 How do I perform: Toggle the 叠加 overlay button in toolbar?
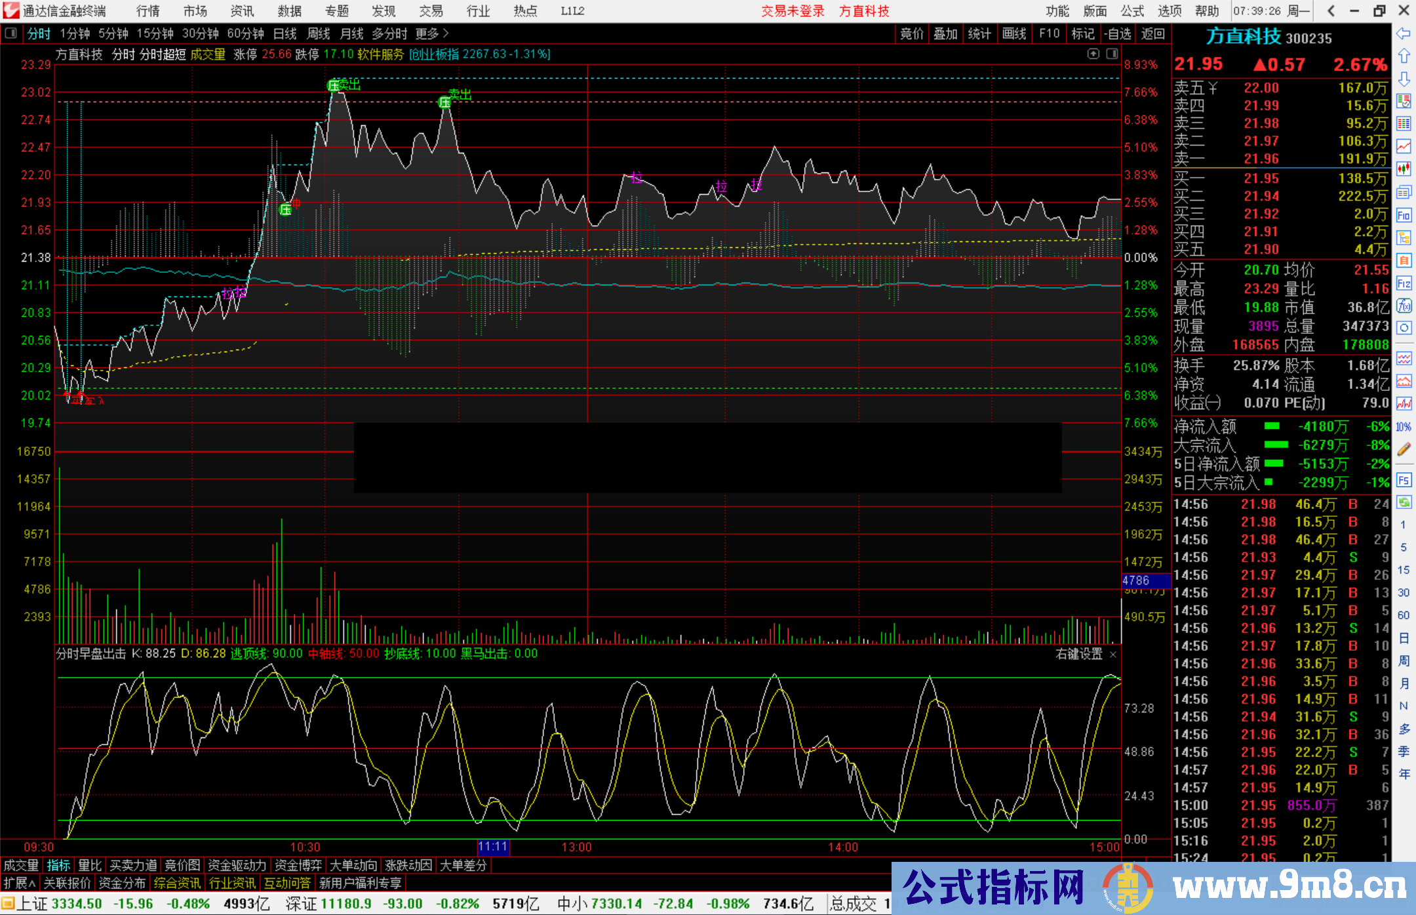[x=945, y=33]
